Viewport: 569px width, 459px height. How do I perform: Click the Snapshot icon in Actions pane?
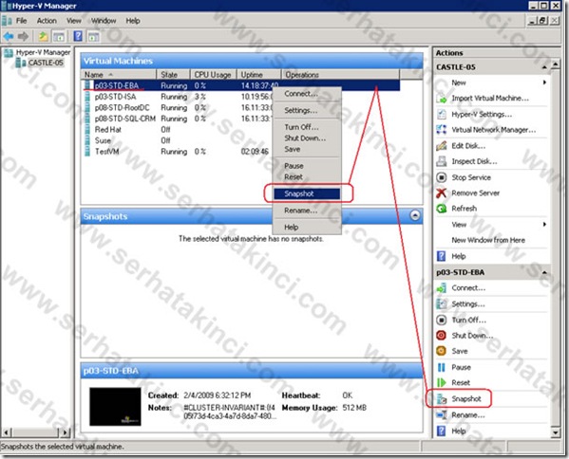tap(442, 399)
